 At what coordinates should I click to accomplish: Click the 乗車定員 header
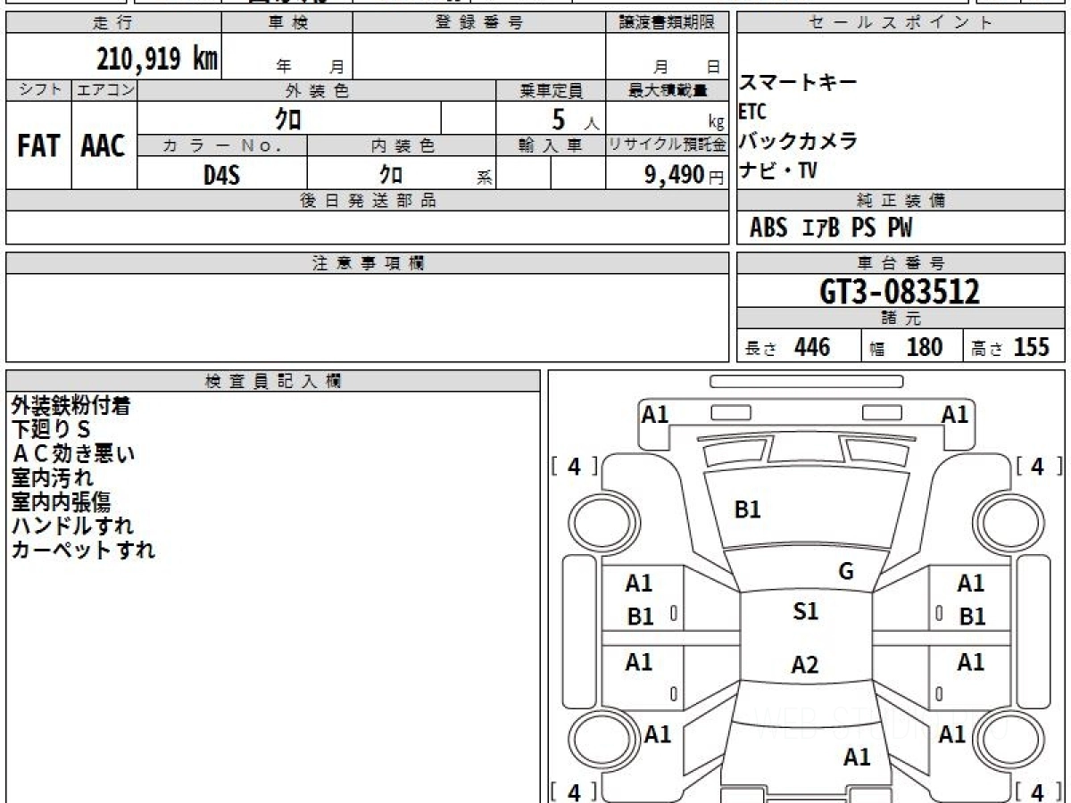pyautogui.click(x=551, y=90)
